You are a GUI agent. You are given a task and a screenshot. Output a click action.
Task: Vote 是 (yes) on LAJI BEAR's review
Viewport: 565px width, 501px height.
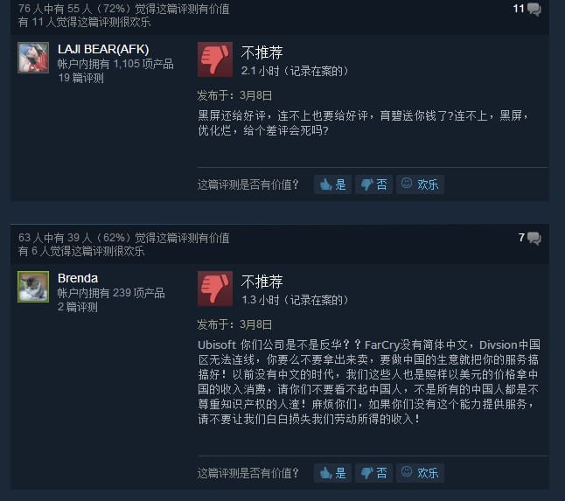tap(332, 184)
